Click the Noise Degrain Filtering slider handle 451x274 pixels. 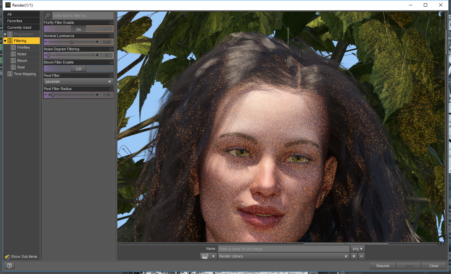click(x=48, y=55)
